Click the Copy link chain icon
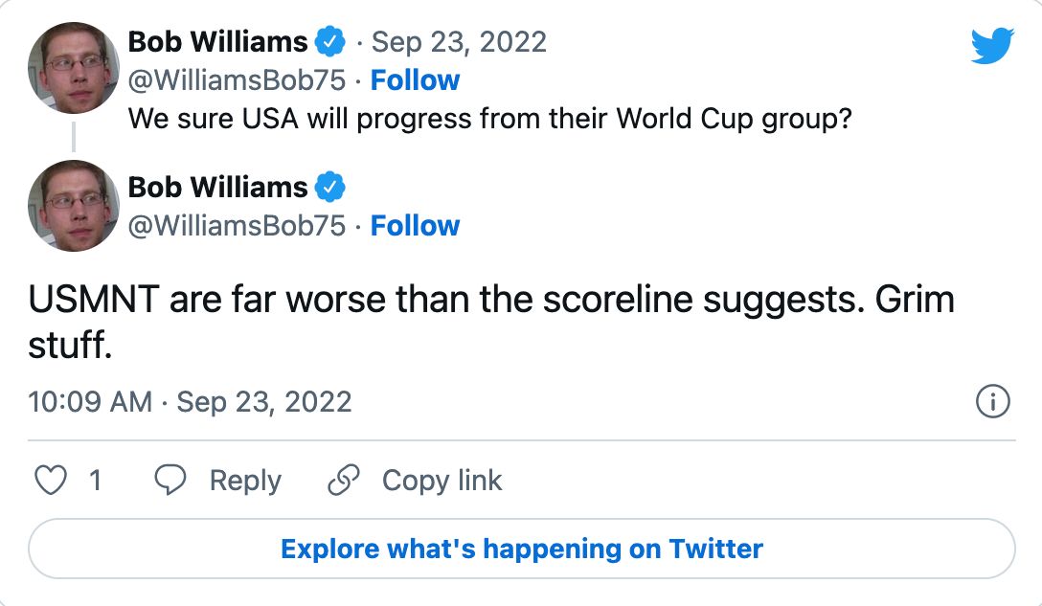 coord(343,480)
